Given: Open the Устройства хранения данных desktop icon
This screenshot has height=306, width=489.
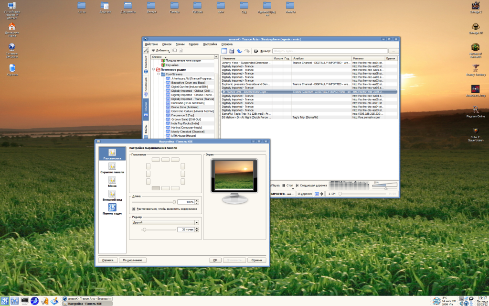Looking at the screenshot, I should coord(12,11).
